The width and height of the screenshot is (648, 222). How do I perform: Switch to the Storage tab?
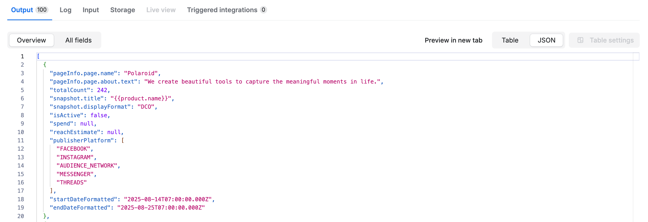123,10
